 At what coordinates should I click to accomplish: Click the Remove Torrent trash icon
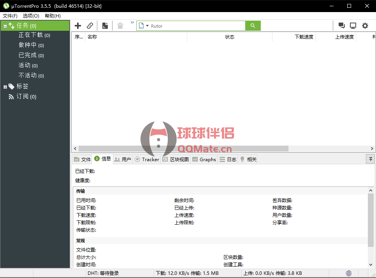tap(120, 26)
